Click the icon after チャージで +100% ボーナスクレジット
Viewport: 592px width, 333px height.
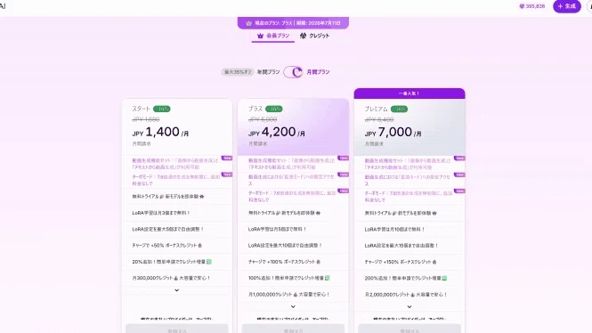(319, 262)
